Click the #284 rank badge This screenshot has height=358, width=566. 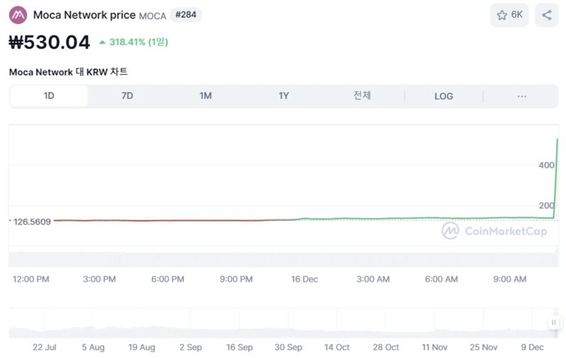[x=185, y=15]
